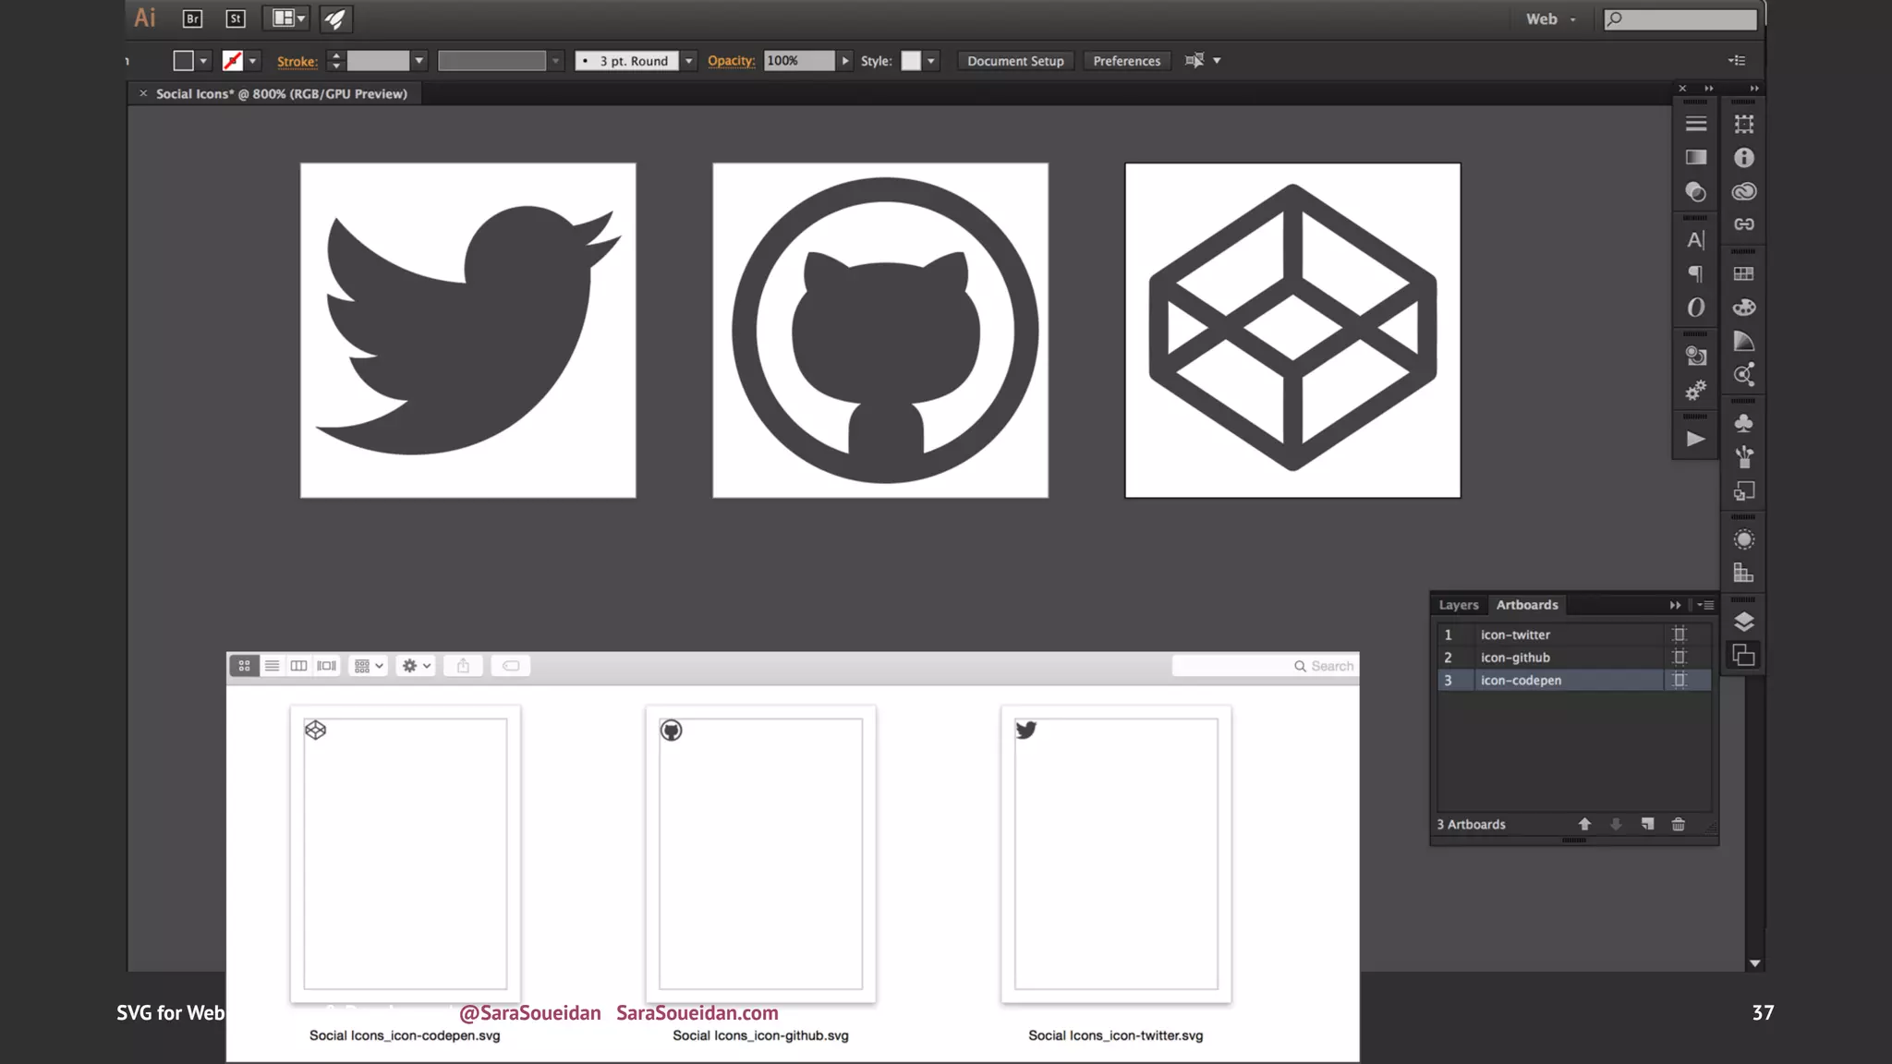Create new artboard in Artboards panel
This screenshot has width=1892, height=1064.
pyautogui.click(x=1647, y=824)
